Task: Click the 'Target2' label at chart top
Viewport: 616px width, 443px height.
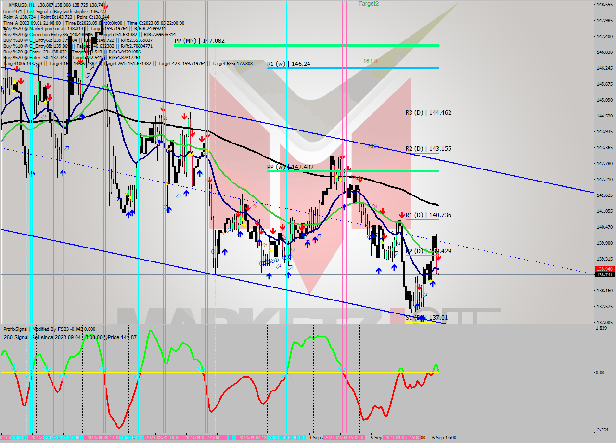Action: (368, 4)
